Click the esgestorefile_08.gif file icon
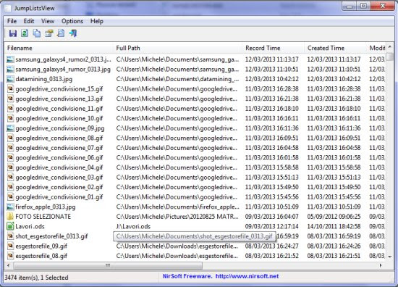 [10, 256]
